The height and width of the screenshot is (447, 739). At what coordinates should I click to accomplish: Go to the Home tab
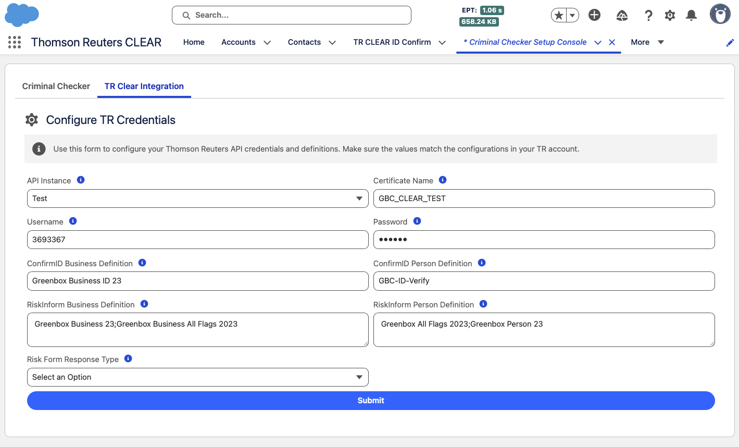[194, 42]
